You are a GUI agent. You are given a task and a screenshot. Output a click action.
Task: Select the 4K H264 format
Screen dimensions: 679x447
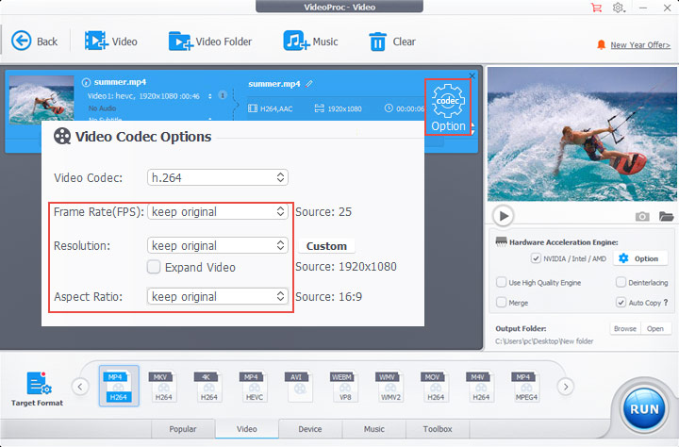tap(208, 386)
